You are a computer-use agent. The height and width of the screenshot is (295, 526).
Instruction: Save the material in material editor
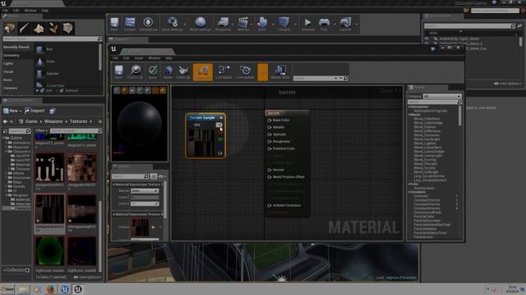(118, 72)
